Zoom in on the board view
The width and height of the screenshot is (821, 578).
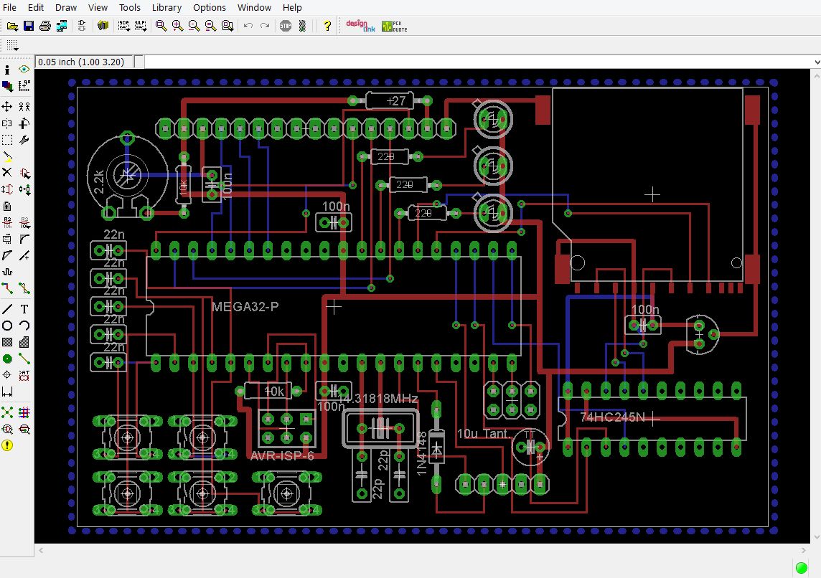coord(177,26)
